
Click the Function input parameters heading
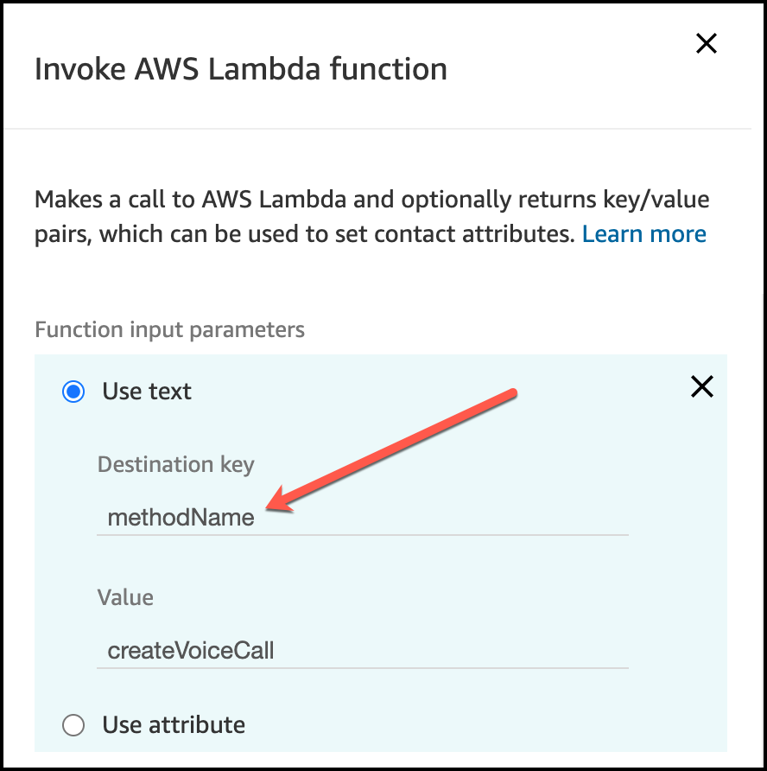tap(169, 329)
